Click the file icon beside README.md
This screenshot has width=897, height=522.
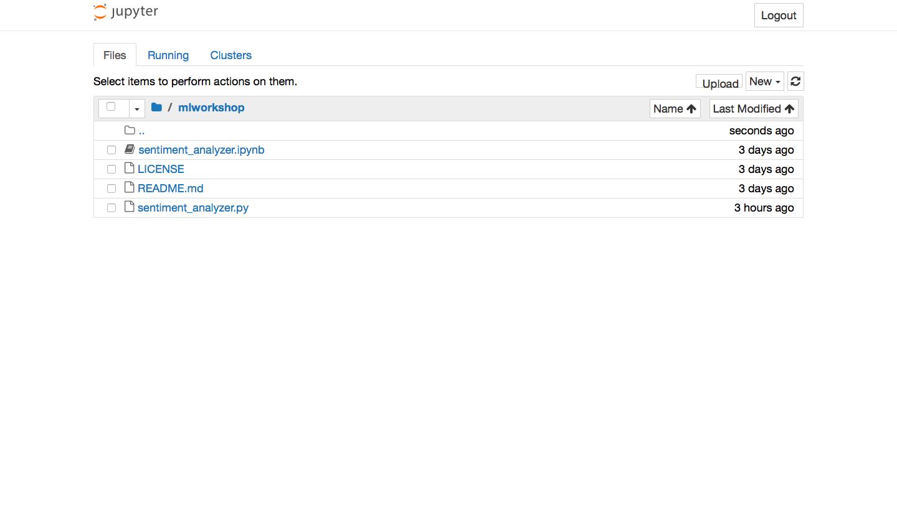pyautogui.click(x=130, y=188)
